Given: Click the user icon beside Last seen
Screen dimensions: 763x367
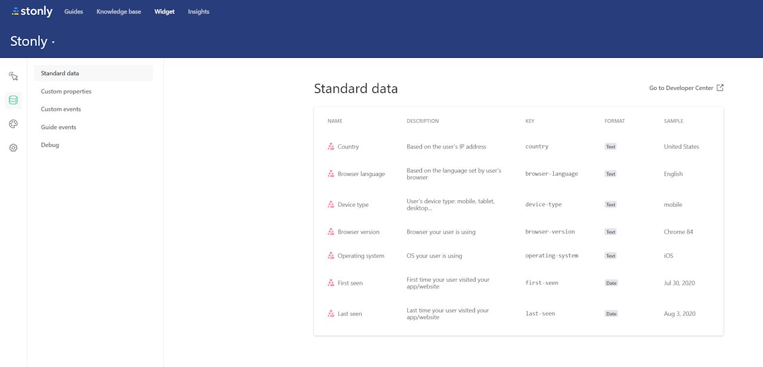Looking at the screenshot, I should tap(331, 313).
